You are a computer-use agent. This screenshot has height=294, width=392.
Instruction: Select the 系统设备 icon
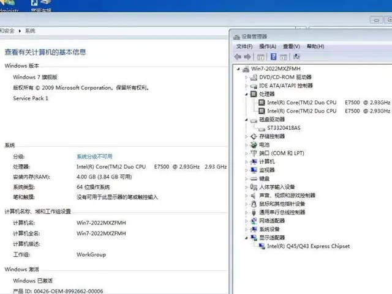[254, 229]
